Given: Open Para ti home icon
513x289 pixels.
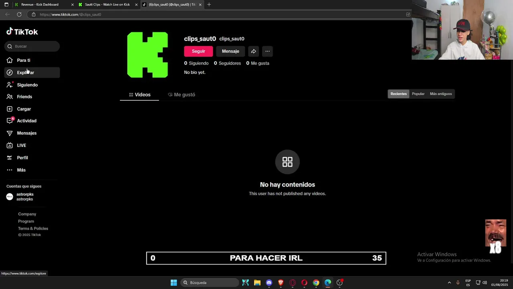Looking at the screenshot, I should (x=10, y=60).
